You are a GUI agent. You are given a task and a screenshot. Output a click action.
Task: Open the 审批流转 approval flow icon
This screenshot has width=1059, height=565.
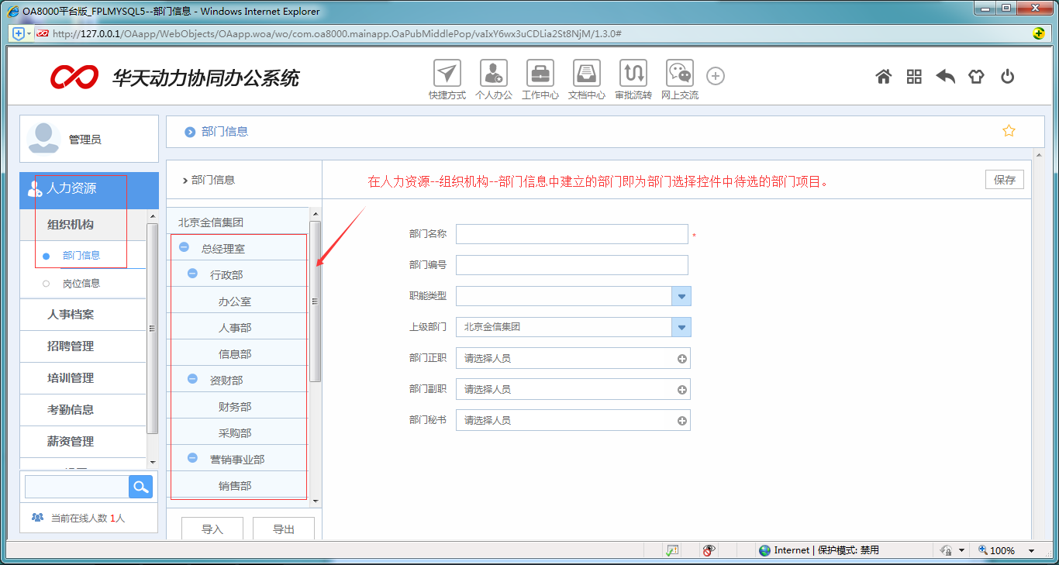point(633,74)
